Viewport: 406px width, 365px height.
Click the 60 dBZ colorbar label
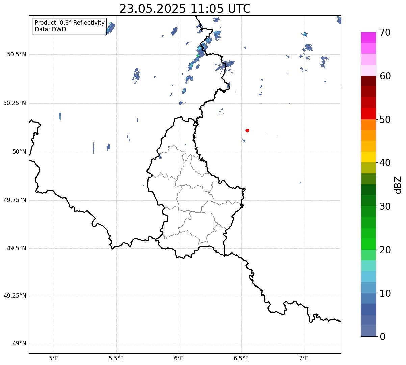pyautogui.click(x=385, y=76)
